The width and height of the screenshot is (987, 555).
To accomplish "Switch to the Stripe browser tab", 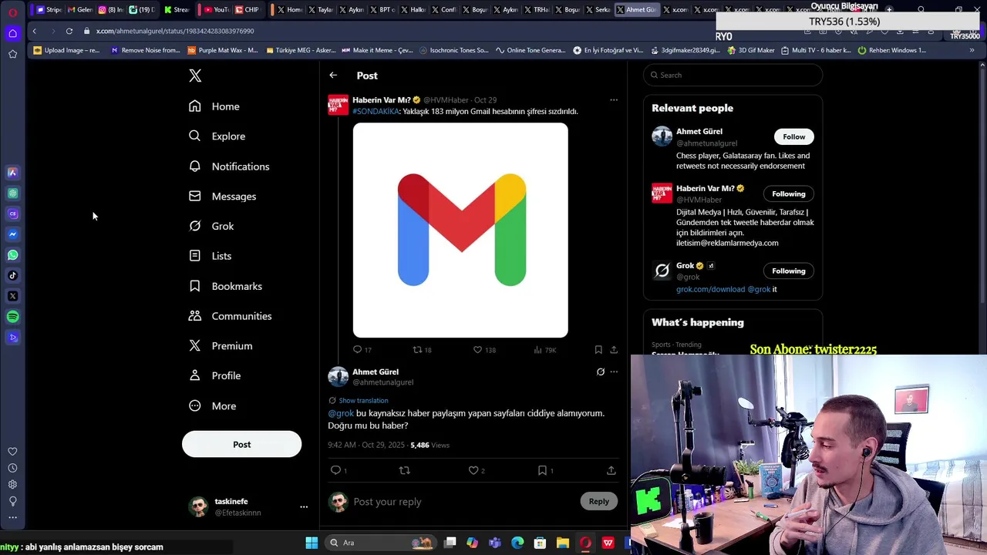I will click(49, 9).
